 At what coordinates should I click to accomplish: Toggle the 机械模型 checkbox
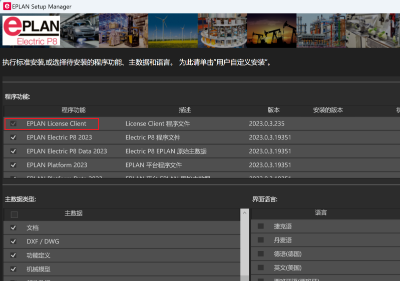click(x=14, y=269)
